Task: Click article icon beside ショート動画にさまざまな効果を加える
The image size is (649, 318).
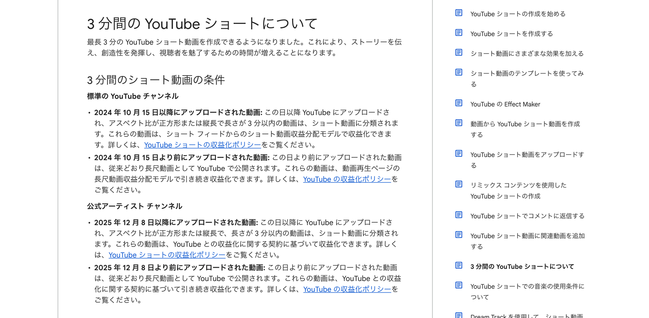Action: (459, 53)
